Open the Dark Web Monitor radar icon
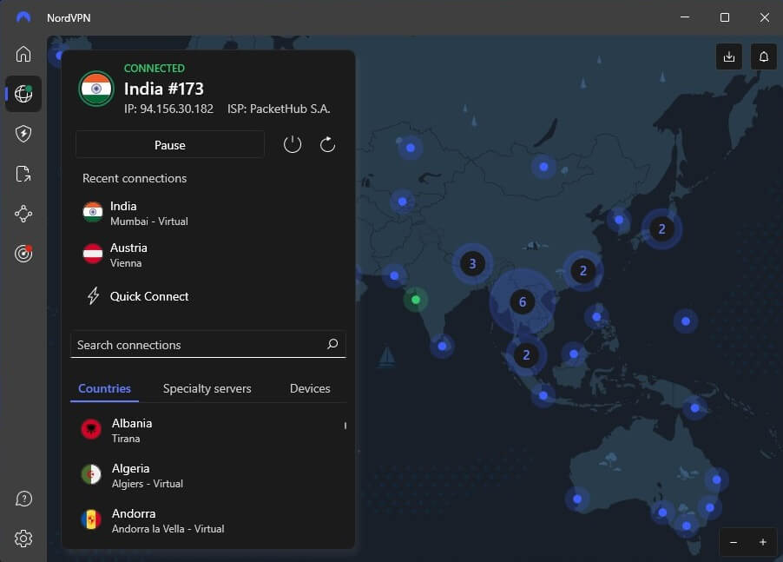 click(23, 254)
